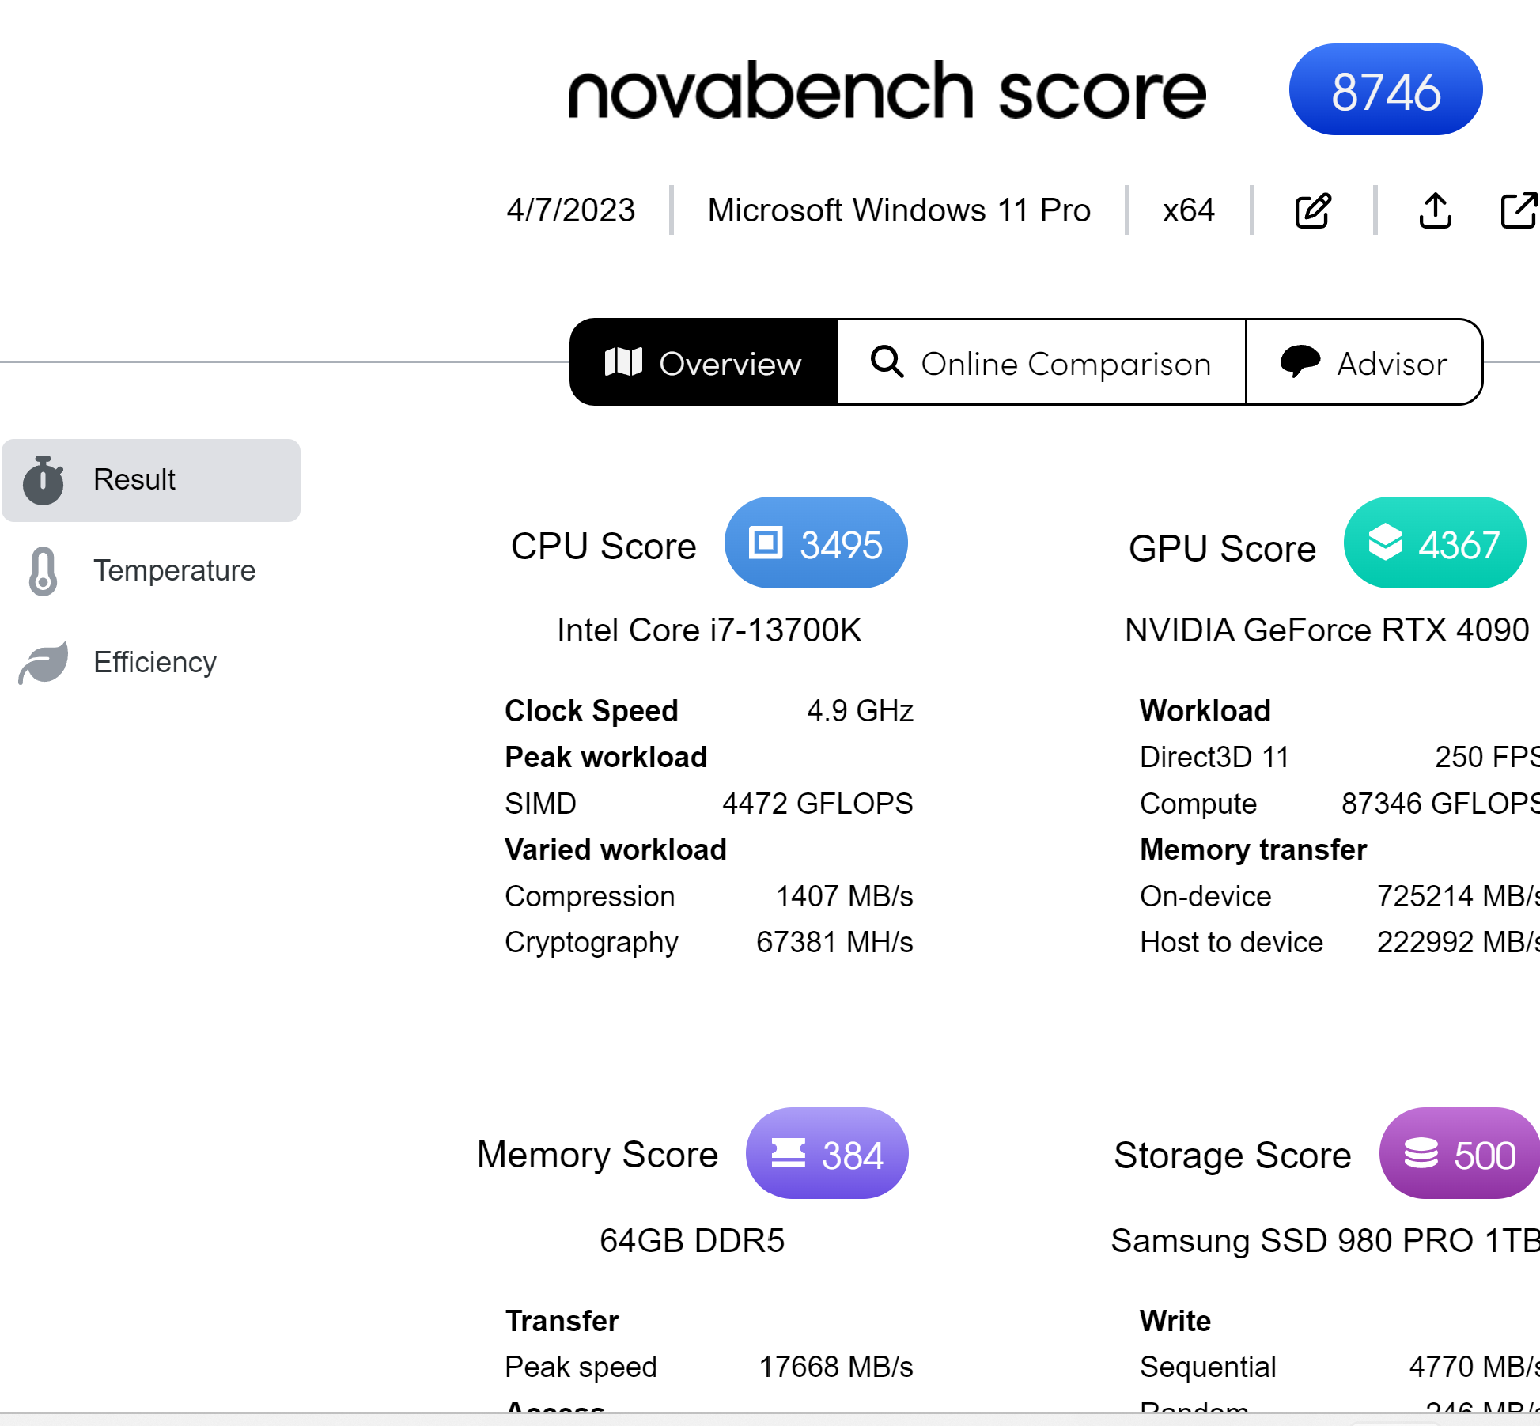This screenshot has height=1426, width=1540.
Task: Open the Temperature sidebar section
Action: (x=151, y=571)
